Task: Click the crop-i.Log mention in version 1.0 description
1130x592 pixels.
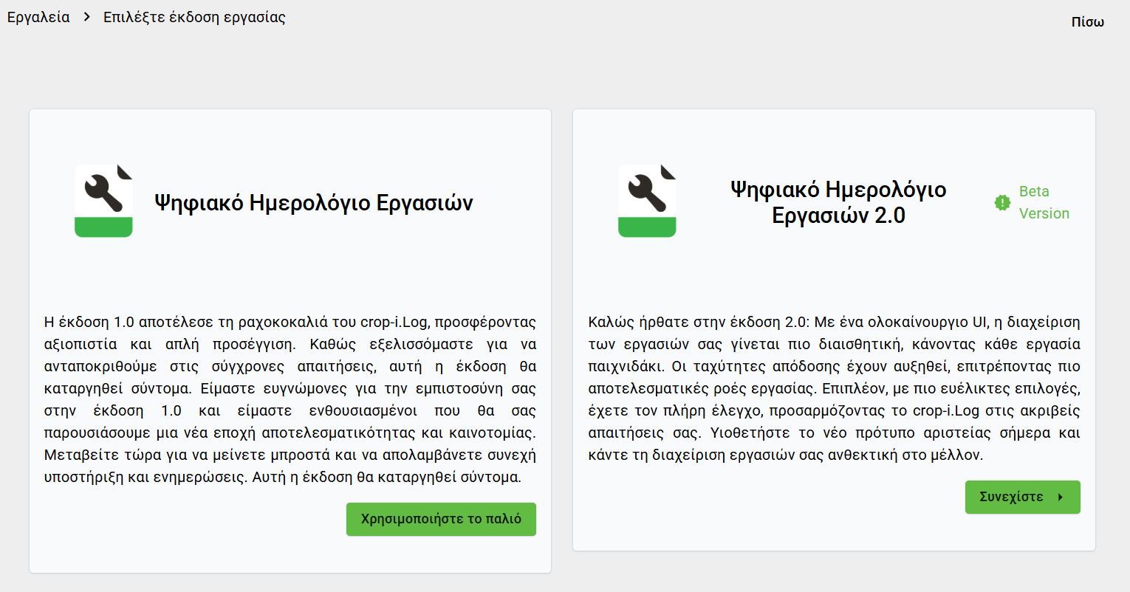Action: click(394, 323)
